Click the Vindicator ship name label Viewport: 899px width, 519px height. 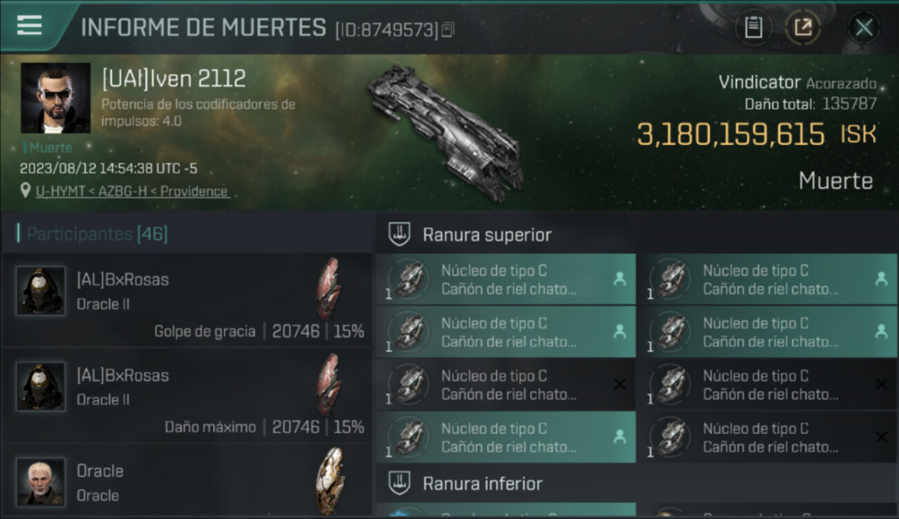tap(759, 83)
